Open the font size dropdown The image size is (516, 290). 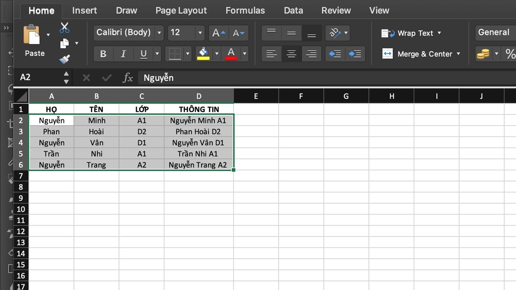tap(200, 33)
